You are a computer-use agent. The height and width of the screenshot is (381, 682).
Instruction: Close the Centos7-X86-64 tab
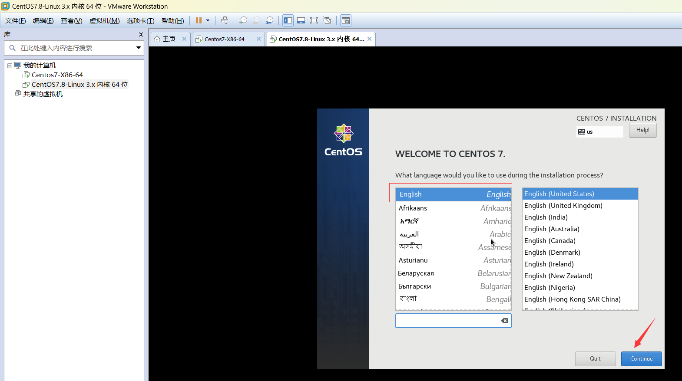(258, 39)
